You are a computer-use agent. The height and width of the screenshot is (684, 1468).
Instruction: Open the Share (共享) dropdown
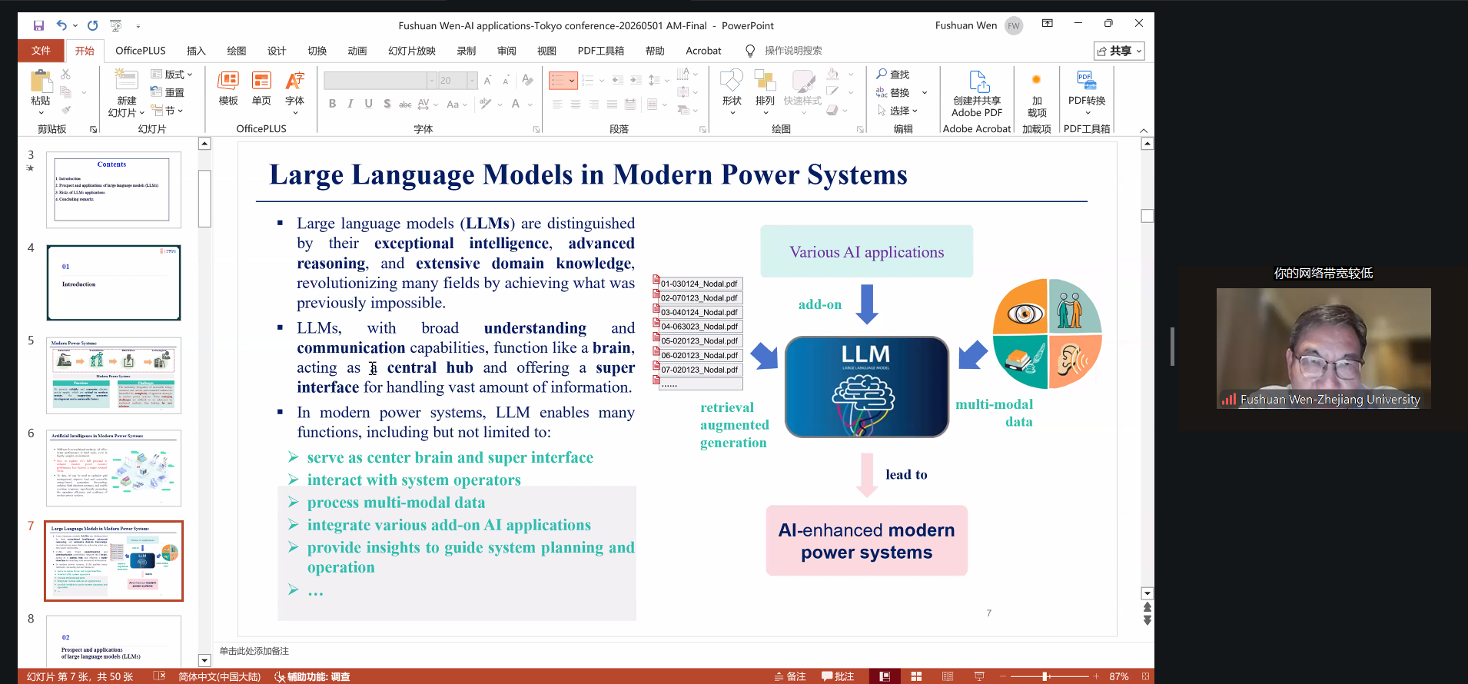1119,51
